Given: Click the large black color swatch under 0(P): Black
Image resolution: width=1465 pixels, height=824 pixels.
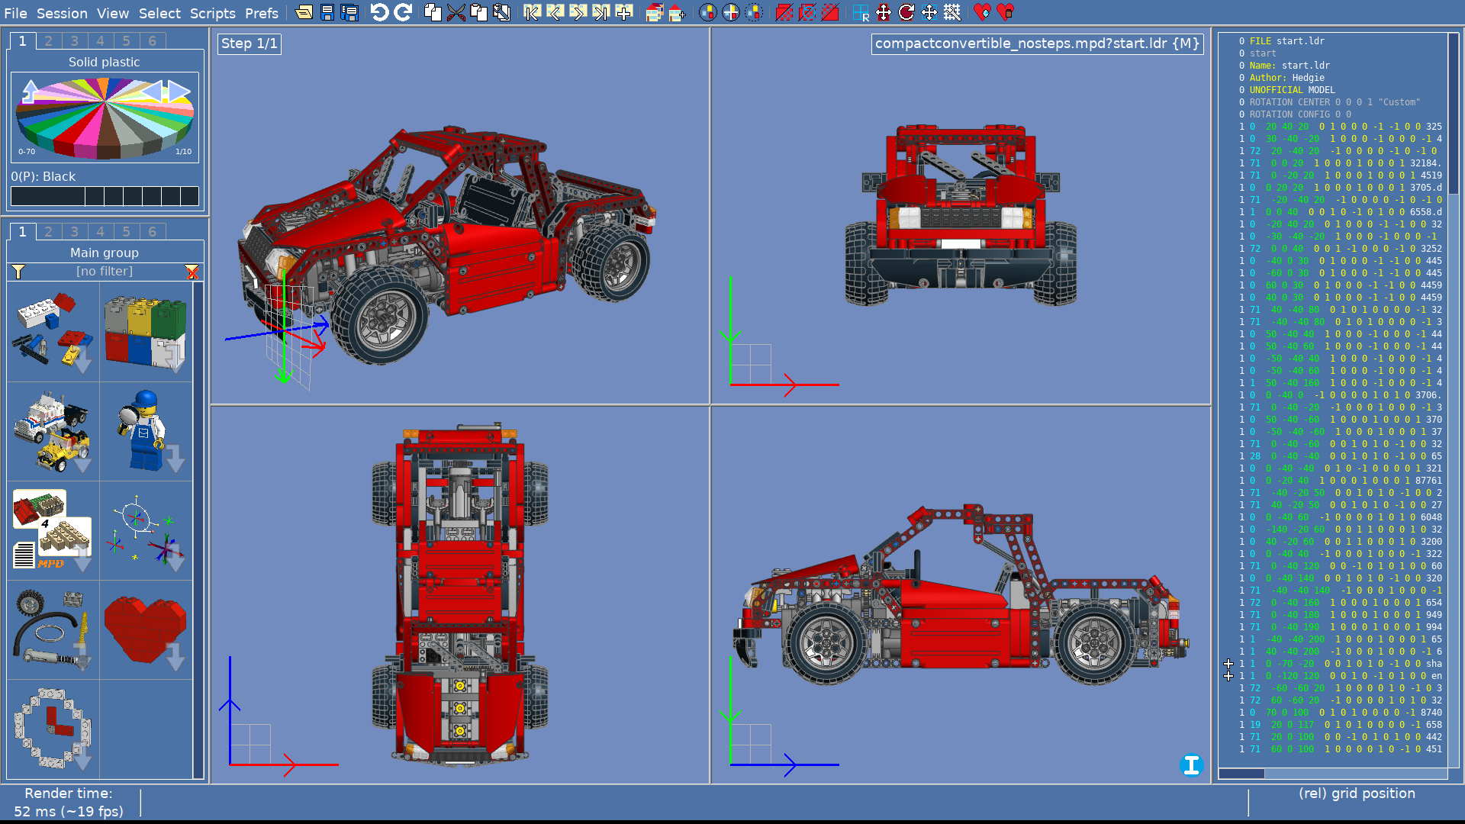Looking at the screenshot, I should (x=47, y=196).
